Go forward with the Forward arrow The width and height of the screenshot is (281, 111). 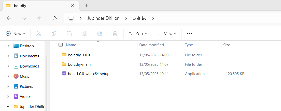[24, 18]
